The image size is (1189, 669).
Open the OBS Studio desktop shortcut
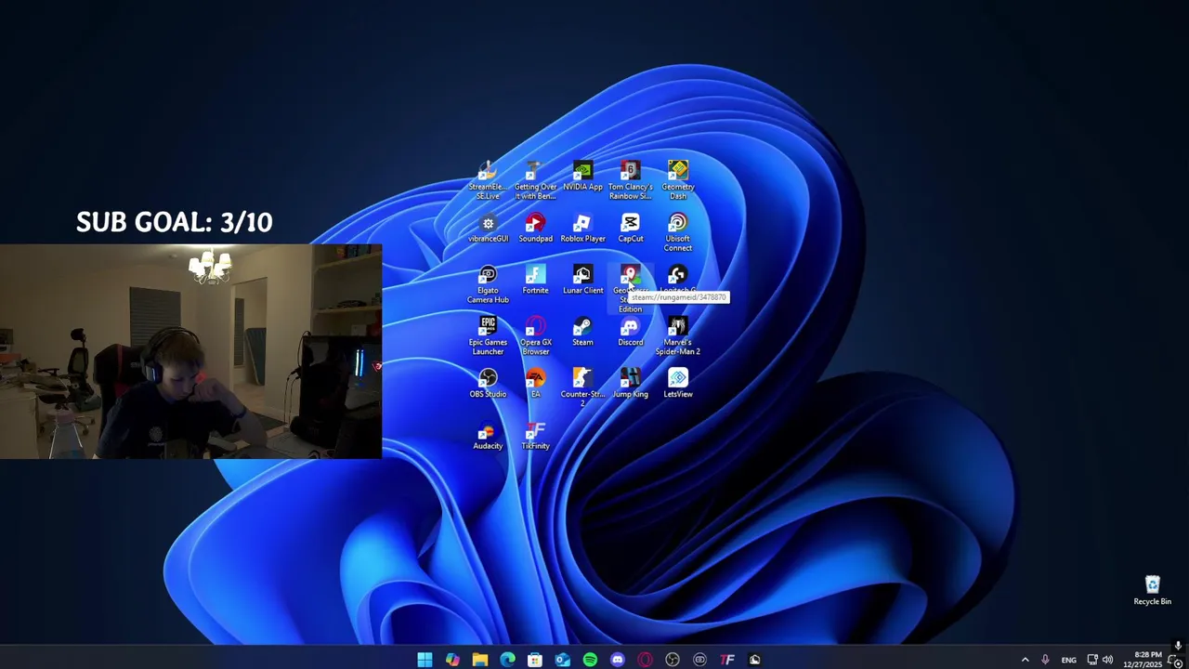(x=488, y=384)
